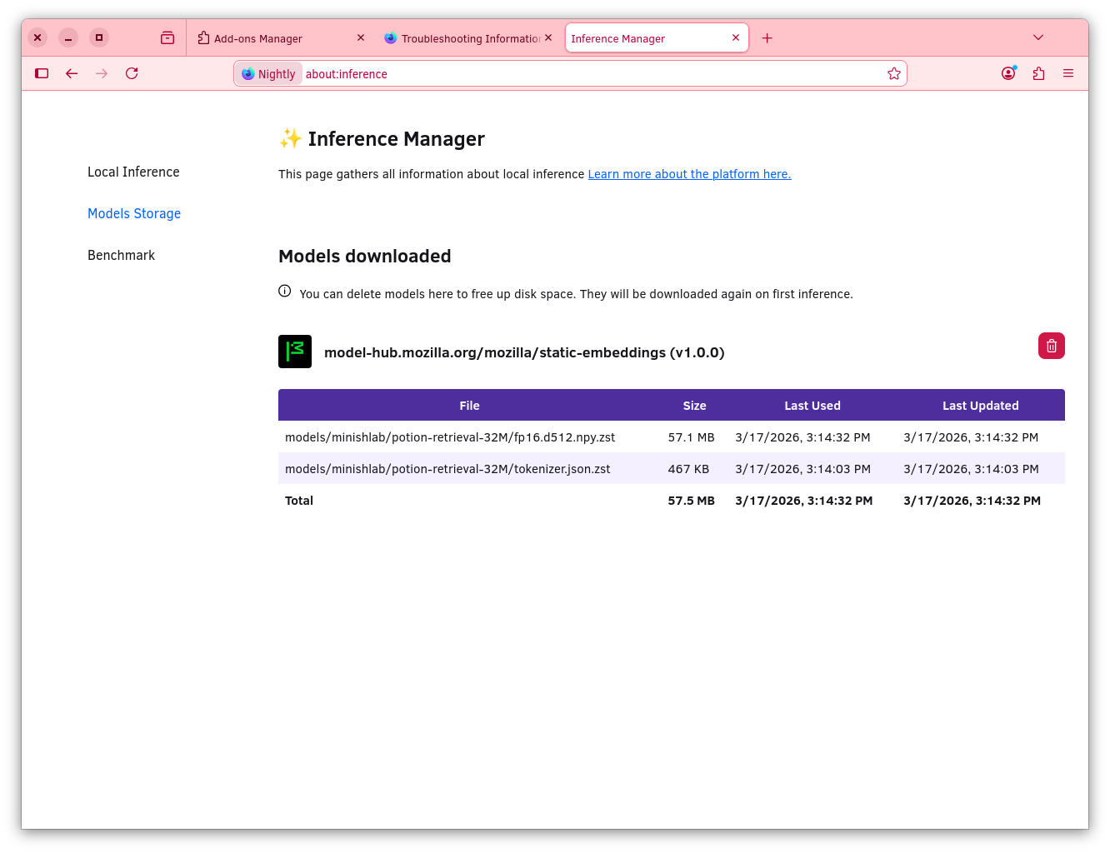This screenshot has width=1110, height=853.
Task: Click the 57.5 MB total size
Action: pos(692,501)
